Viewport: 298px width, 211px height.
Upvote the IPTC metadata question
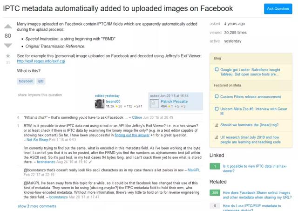[x=8, y=27]
